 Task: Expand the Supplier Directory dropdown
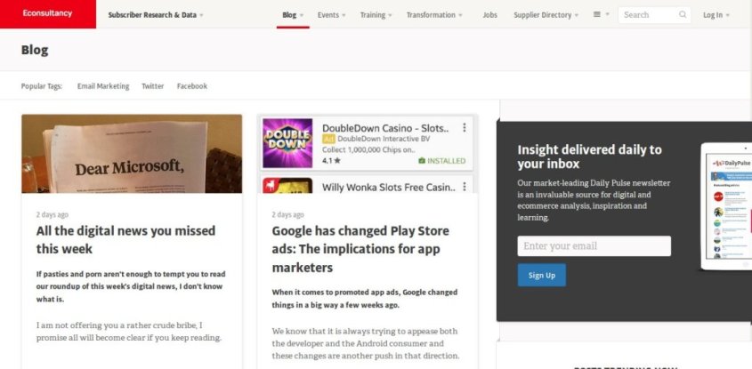coord(546,15)
